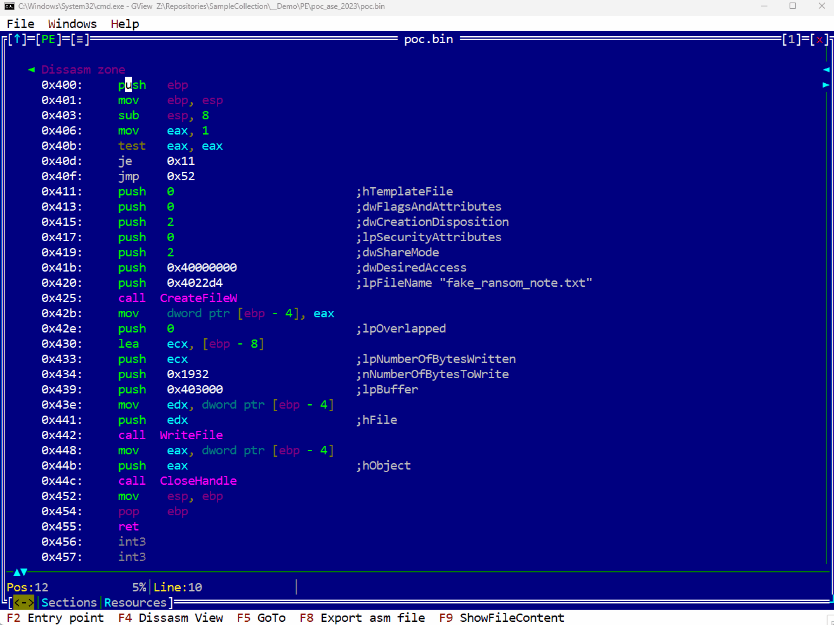The height and width of the screenshot is (625, 834).
Task: Select the 0x1932 byte count operand
Action: pyautogui.click(x=188, y=374)
